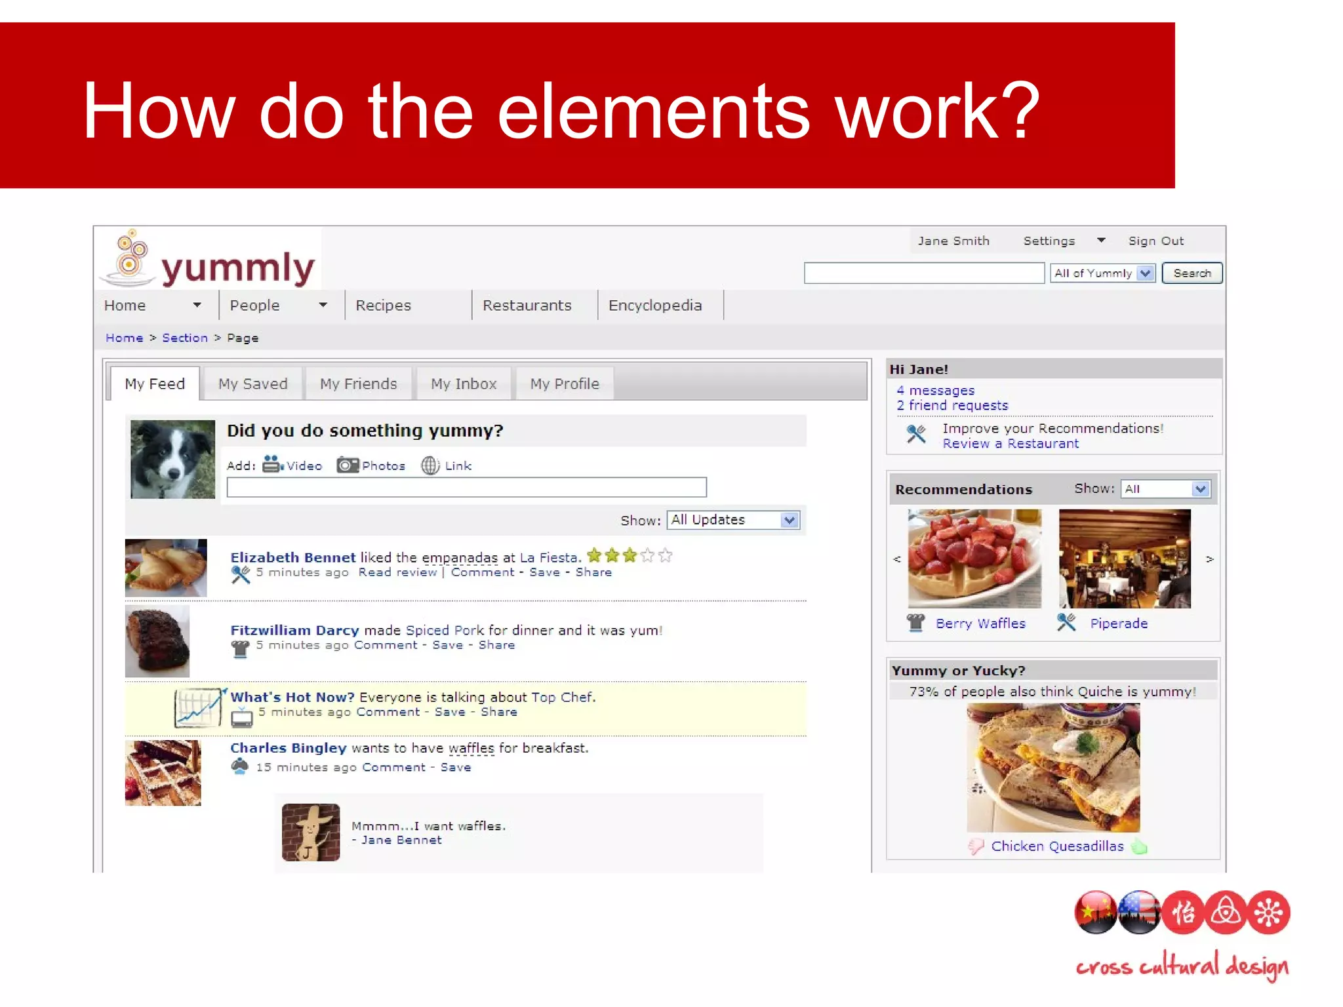Click fork-and-knife icon beside Piperade

[1066, 622]
